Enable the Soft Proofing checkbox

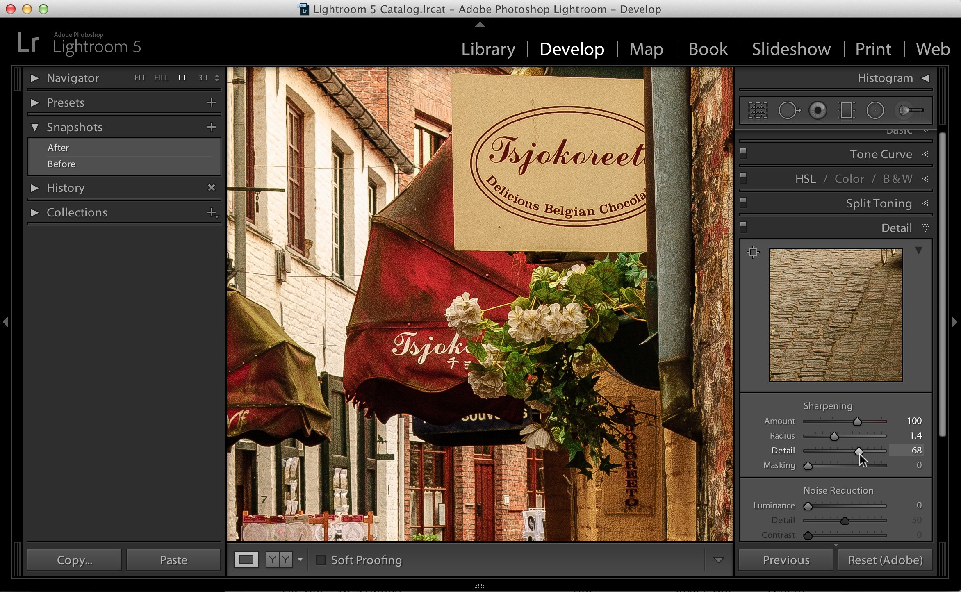[x=321, y=560]
